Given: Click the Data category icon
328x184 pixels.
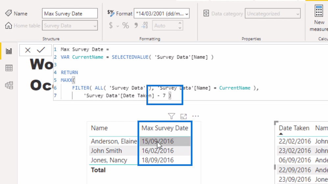Looking at the screenshot, I should 206,13.
